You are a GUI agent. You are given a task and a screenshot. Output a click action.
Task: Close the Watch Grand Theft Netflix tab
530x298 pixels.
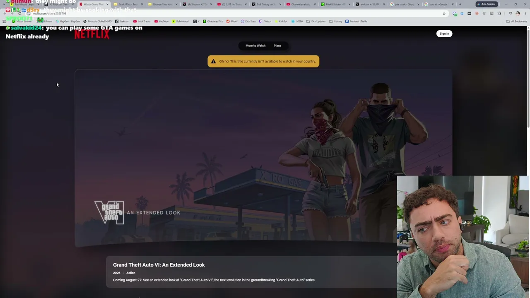pos(107,4)
